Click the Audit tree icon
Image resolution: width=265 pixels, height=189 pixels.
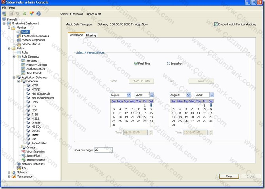coord(19,32)
